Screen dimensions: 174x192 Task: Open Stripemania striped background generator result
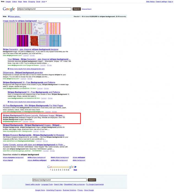coord(23,73)
